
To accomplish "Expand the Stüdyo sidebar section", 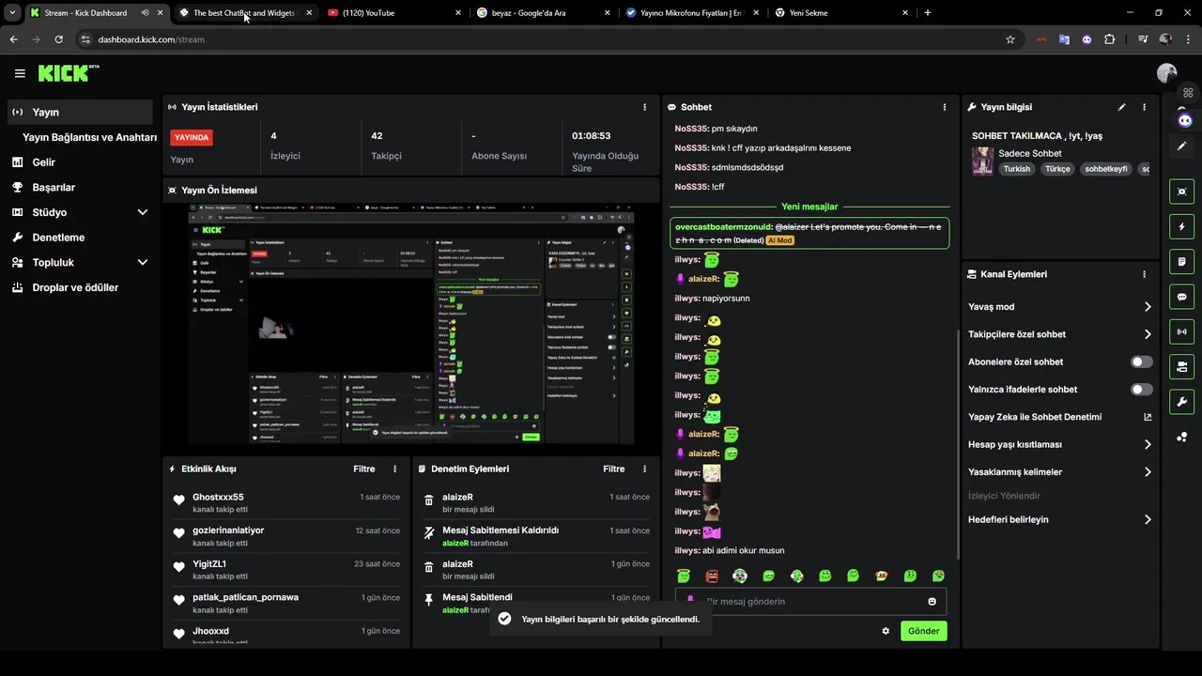I will (x=143, y=212).
